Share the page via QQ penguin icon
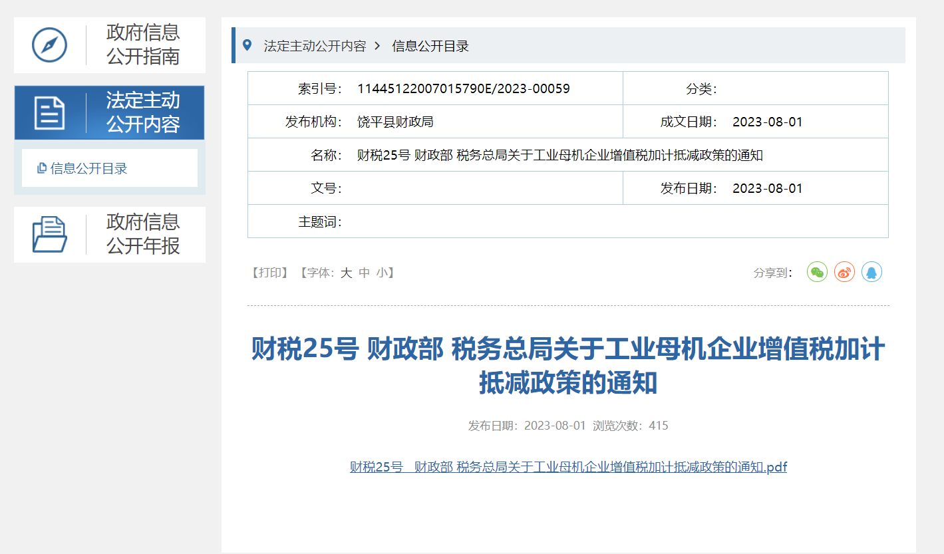Screen dimensions: 944x554 click(871, 272)
